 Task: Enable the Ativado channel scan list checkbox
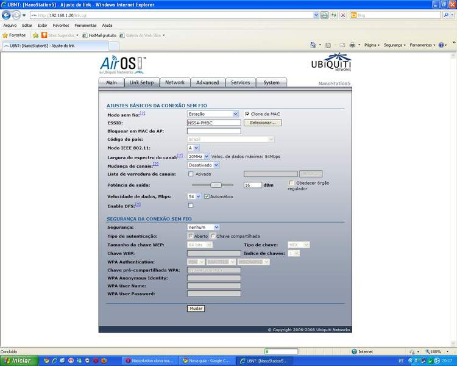click(x=191, y=174)
